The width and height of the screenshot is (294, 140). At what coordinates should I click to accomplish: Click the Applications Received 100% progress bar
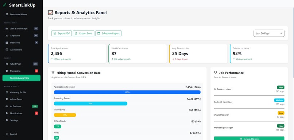tap(127, 92)
